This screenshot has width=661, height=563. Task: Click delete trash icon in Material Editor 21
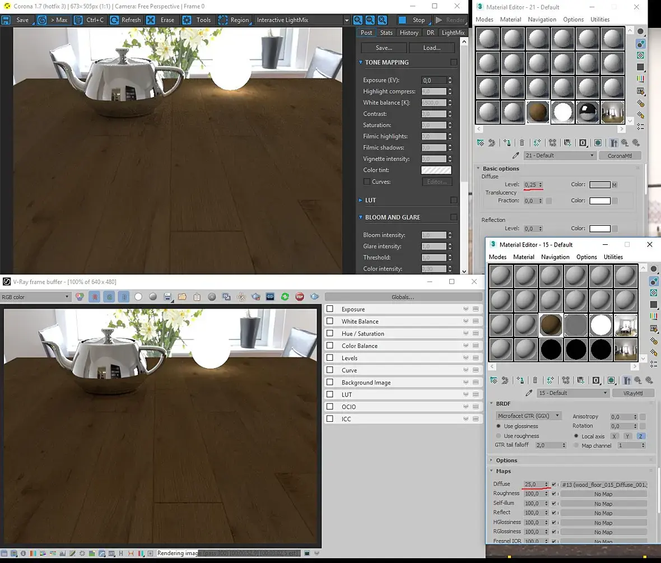[522, 143]
